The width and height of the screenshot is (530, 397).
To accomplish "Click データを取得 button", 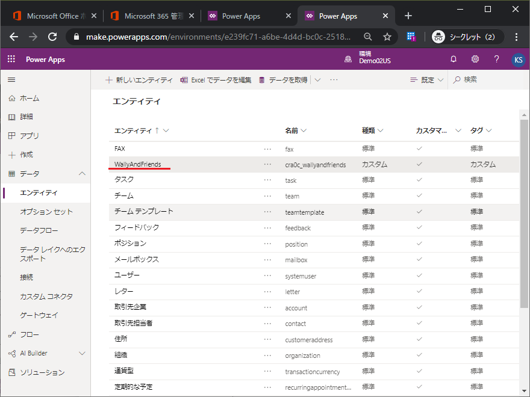I will click(283, 80).
